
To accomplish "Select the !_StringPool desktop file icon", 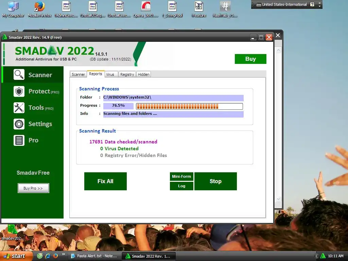I will click(172, 9).
